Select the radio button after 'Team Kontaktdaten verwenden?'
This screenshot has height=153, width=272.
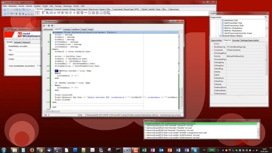point(38,66)
